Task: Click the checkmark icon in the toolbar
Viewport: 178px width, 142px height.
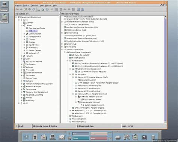Action: tap(52, 9)
